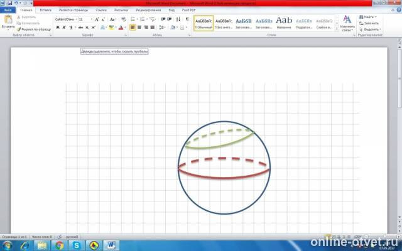This screenshot has width=402, height=251.
Task: Click the Undo arrow icon
Action: coord(16,3)
